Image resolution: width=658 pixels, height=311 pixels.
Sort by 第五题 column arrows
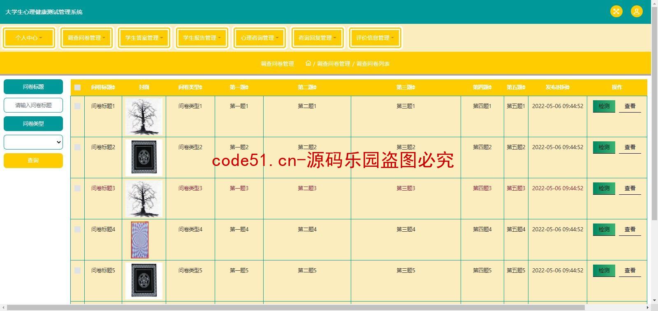[x=524, y=87]
